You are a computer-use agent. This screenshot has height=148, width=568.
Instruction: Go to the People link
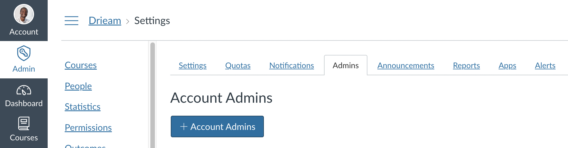pyautogui.click(x=78, y=86)
